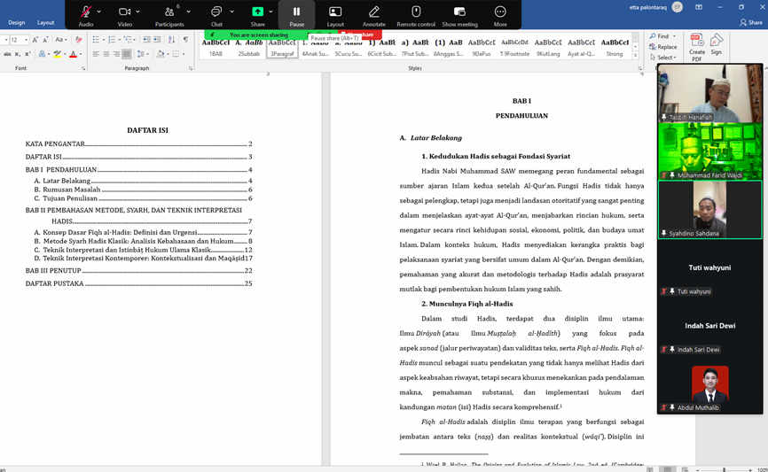Image resolution: width=768 pixels, height=472 pixels.
Task: Center the paragraph text
Action: (x=106, y=54)
